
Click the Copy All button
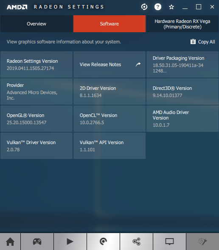tap(202, 42)
